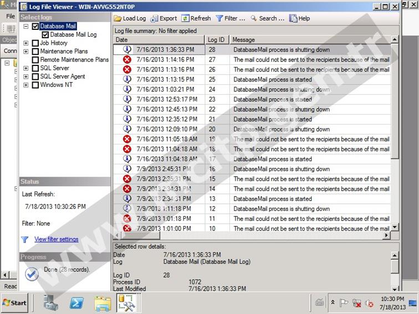Check the SQL Server Agent checkbox
Screen dimensions: 419x314
click(x=35, y=76)
